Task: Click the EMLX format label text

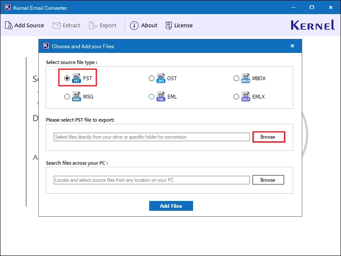Action: [x=258, y=97]
